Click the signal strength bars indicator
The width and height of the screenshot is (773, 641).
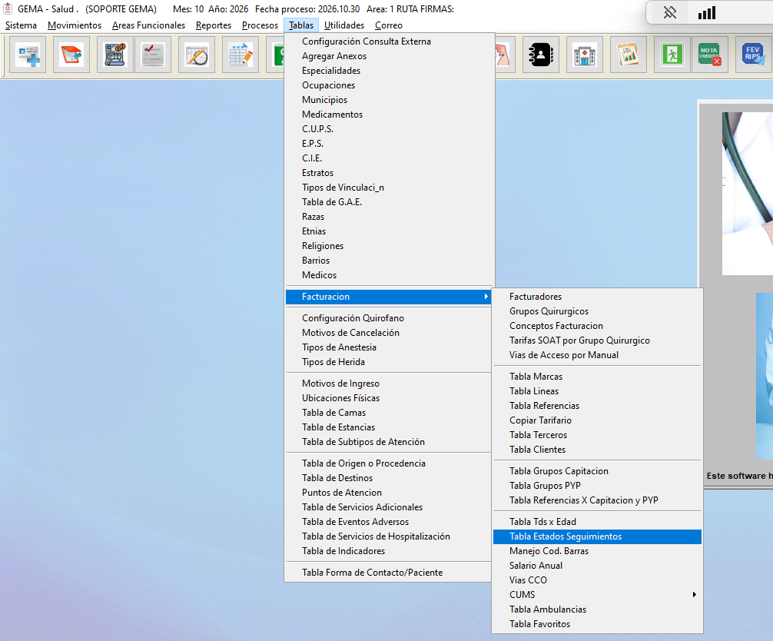pyautogui.click(x=706, y=13)
